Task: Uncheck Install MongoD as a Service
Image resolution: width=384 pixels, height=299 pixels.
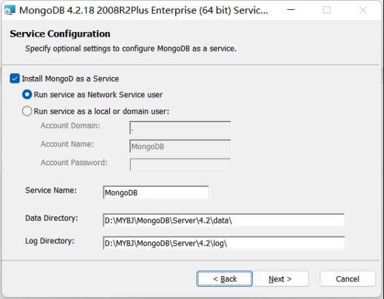Action: [x=14, y=78]
